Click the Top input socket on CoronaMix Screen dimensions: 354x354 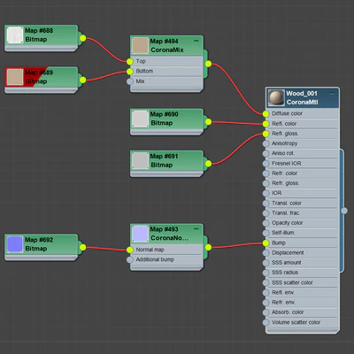point(130,62)
